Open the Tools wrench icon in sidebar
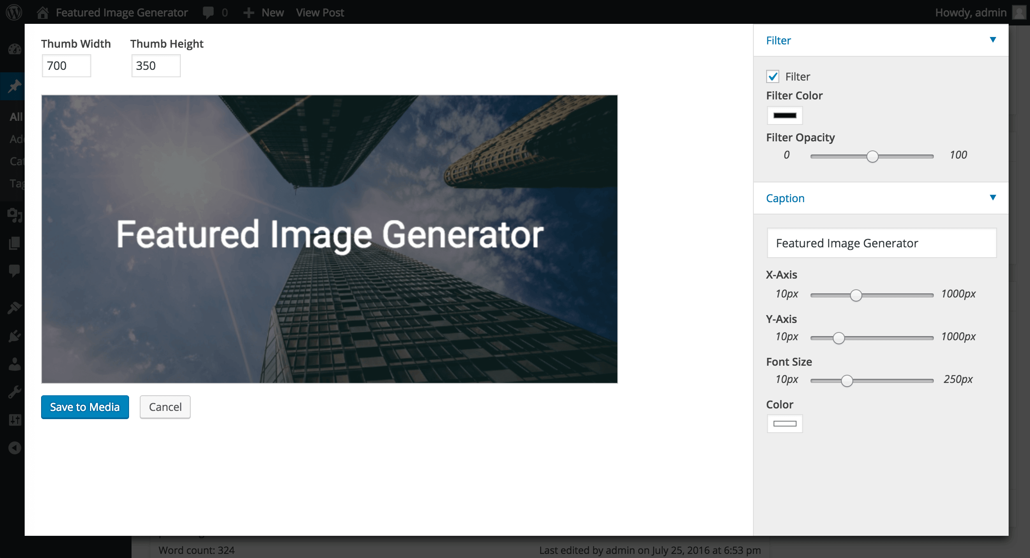This screenshot has width=1030, height=558. point(14,392)
